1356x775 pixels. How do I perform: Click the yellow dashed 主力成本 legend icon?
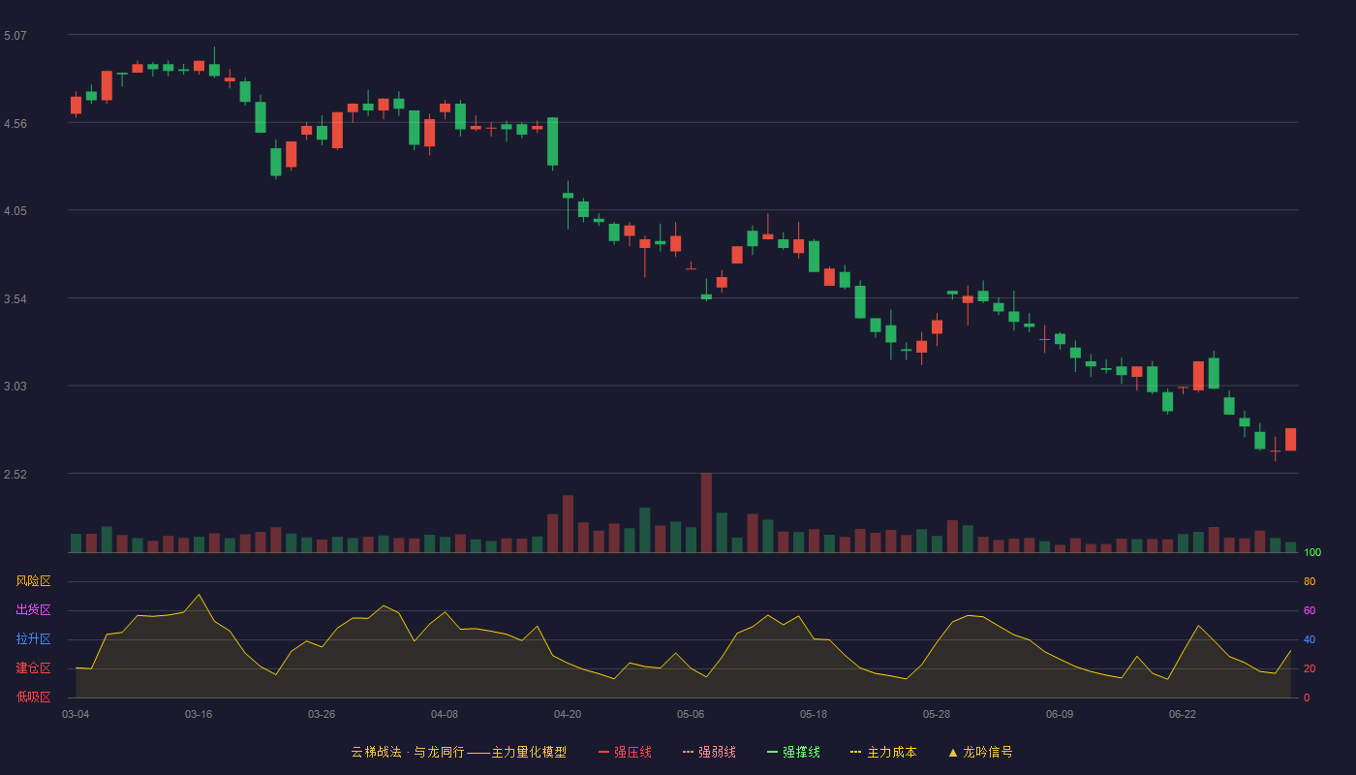856,752
